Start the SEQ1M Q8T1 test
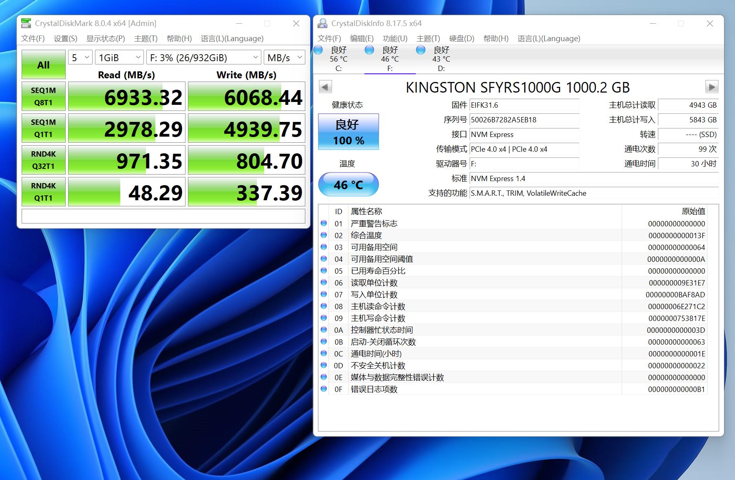 [43, 96]
